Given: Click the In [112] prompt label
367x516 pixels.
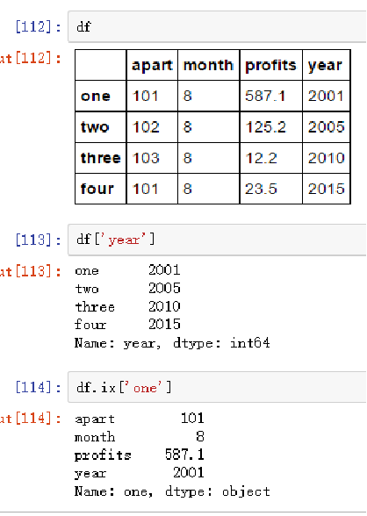Looking at the screenshot, I should click(x=39, y=26).
